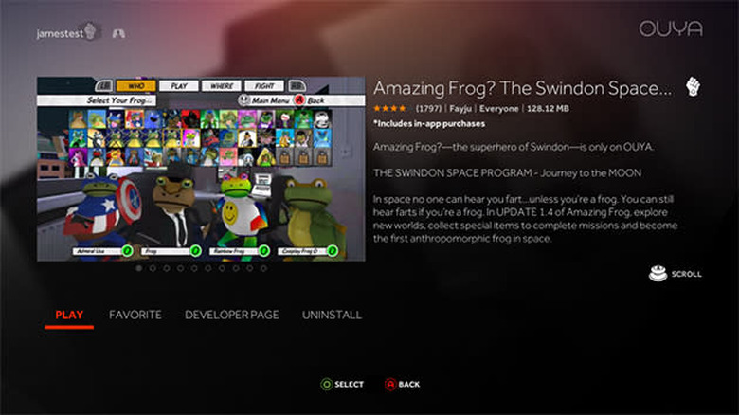Choose UNINSTALL for this game
Viewport: 739px width, 415px height.
(332, 315)
